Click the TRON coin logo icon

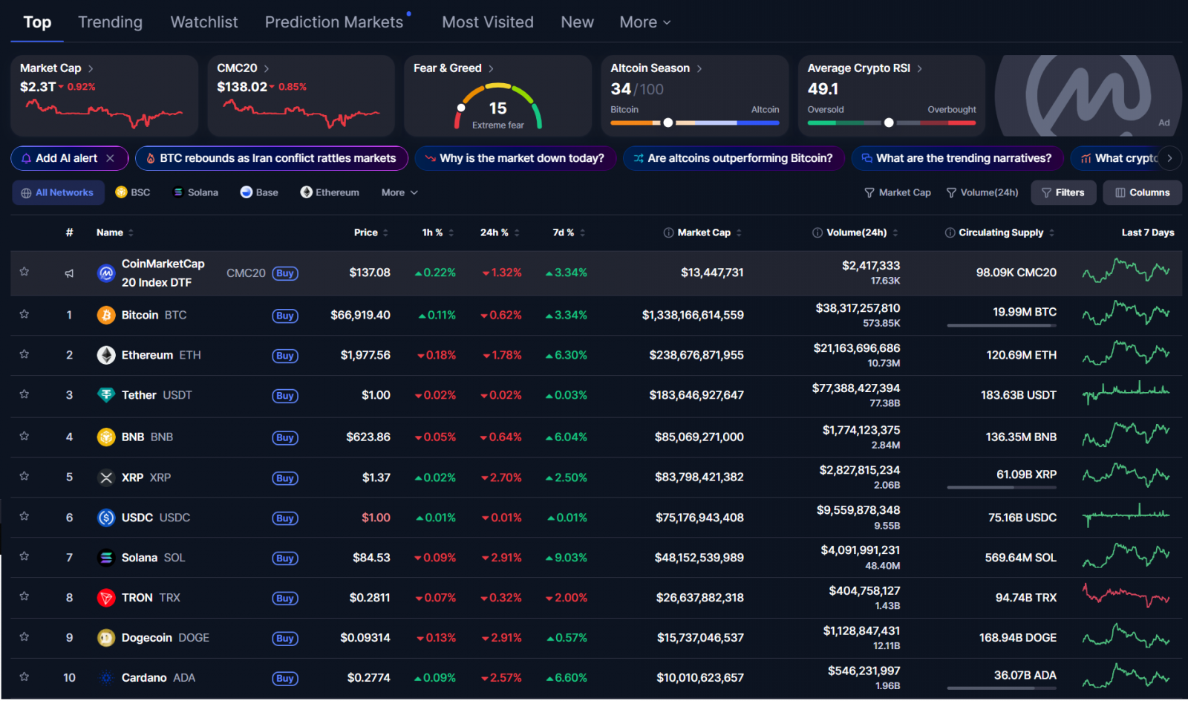tap(106, 599)
